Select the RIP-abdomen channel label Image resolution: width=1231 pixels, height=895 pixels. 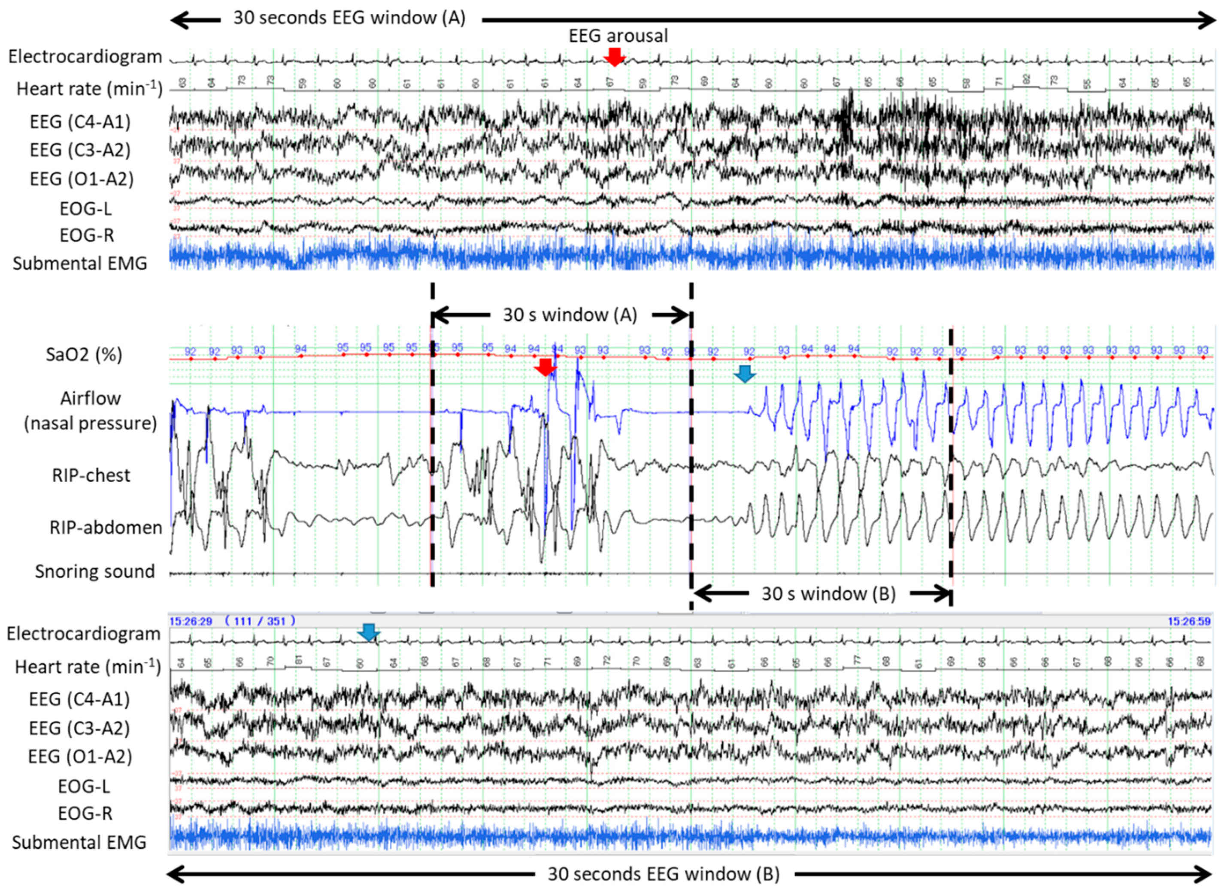pos(106,527)
